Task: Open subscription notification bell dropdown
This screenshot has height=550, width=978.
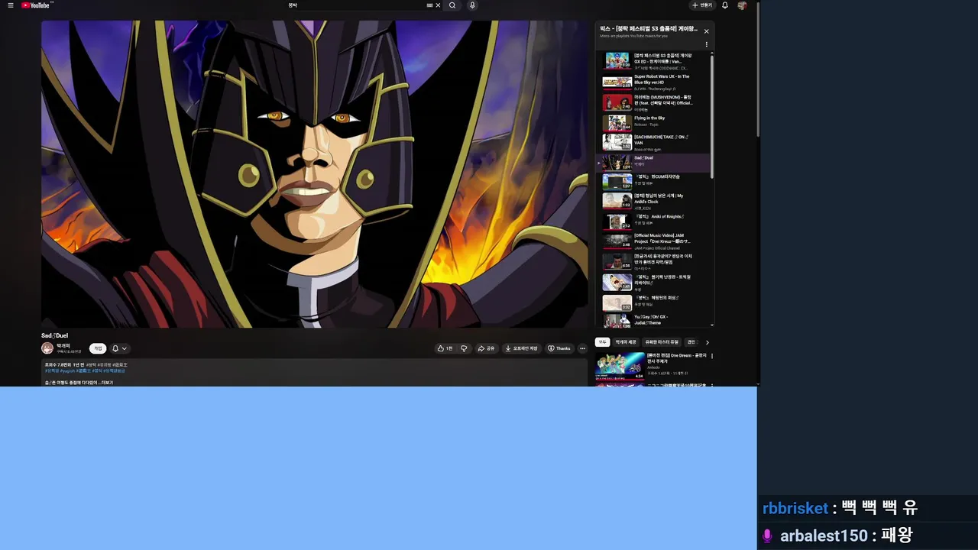Action: [119, 348]
